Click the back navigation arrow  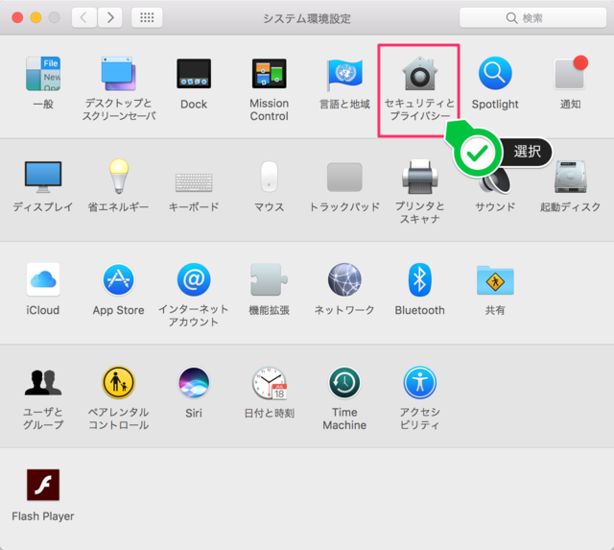coord(83,17)
